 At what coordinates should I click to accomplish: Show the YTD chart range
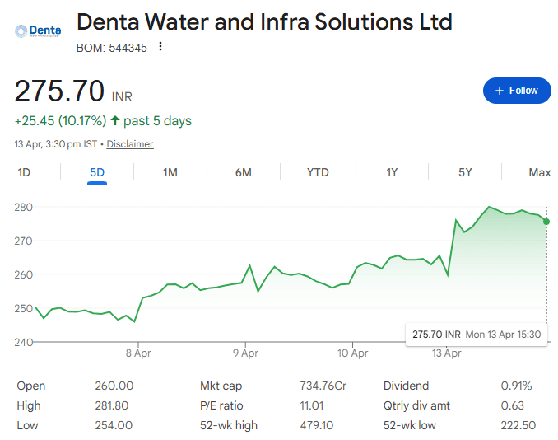pyautogui.click(x=318, y=172)
